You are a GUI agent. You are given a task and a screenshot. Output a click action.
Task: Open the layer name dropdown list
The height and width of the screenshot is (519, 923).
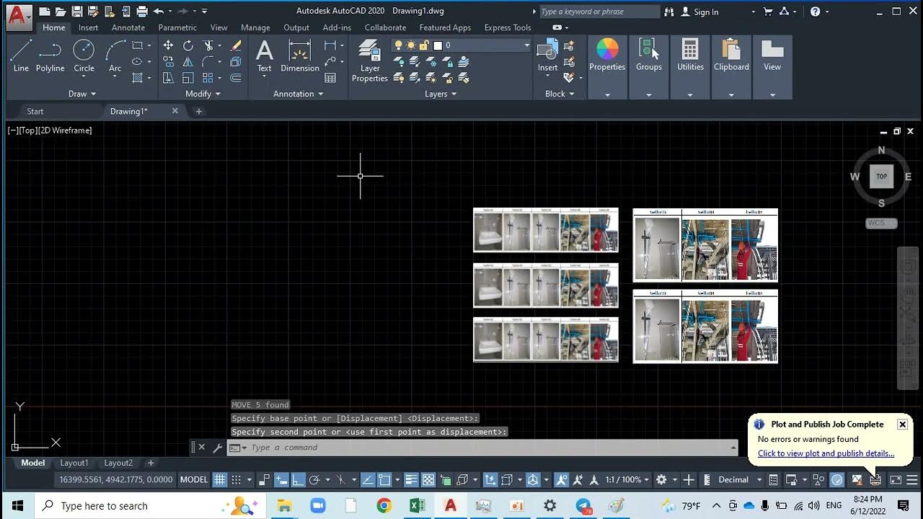point(526,45)
